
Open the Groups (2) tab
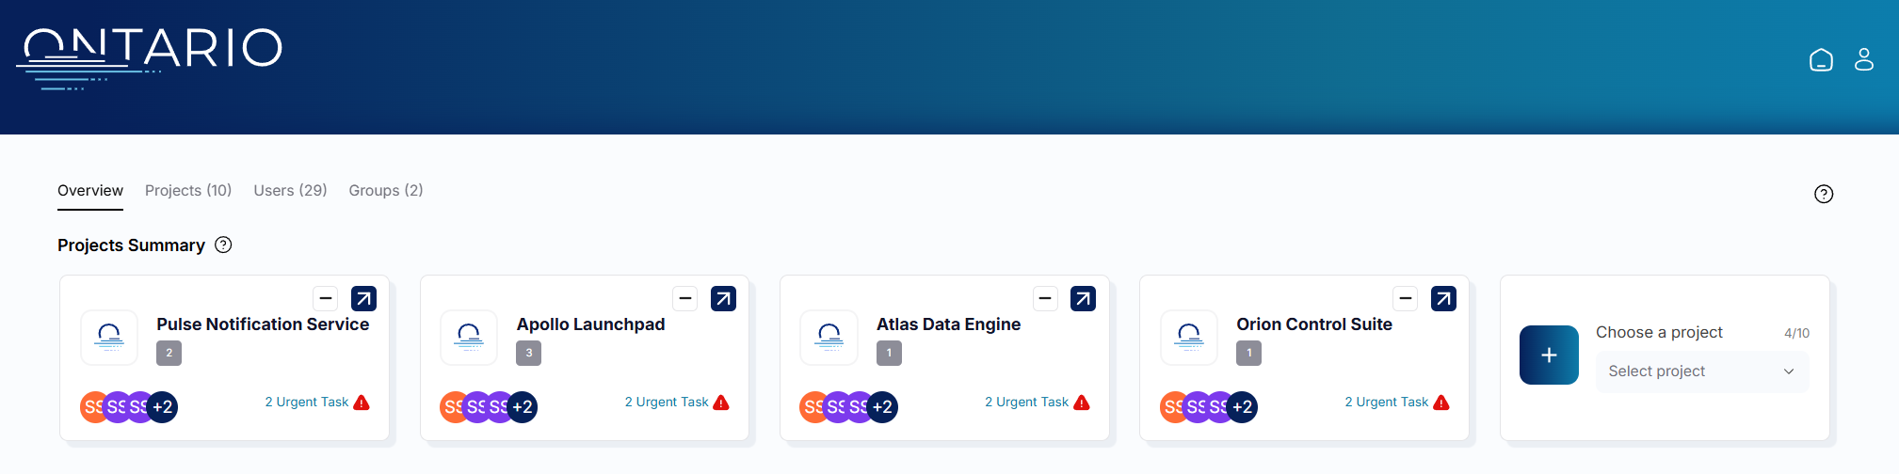pyautogui.click(x=386, y=190)
